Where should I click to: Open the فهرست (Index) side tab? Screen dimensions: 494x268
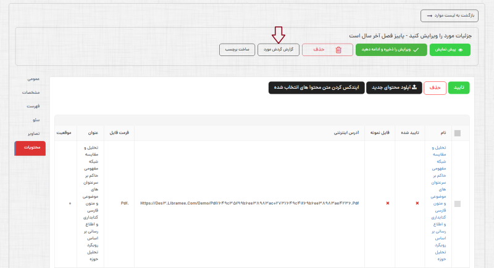(33, 106)
